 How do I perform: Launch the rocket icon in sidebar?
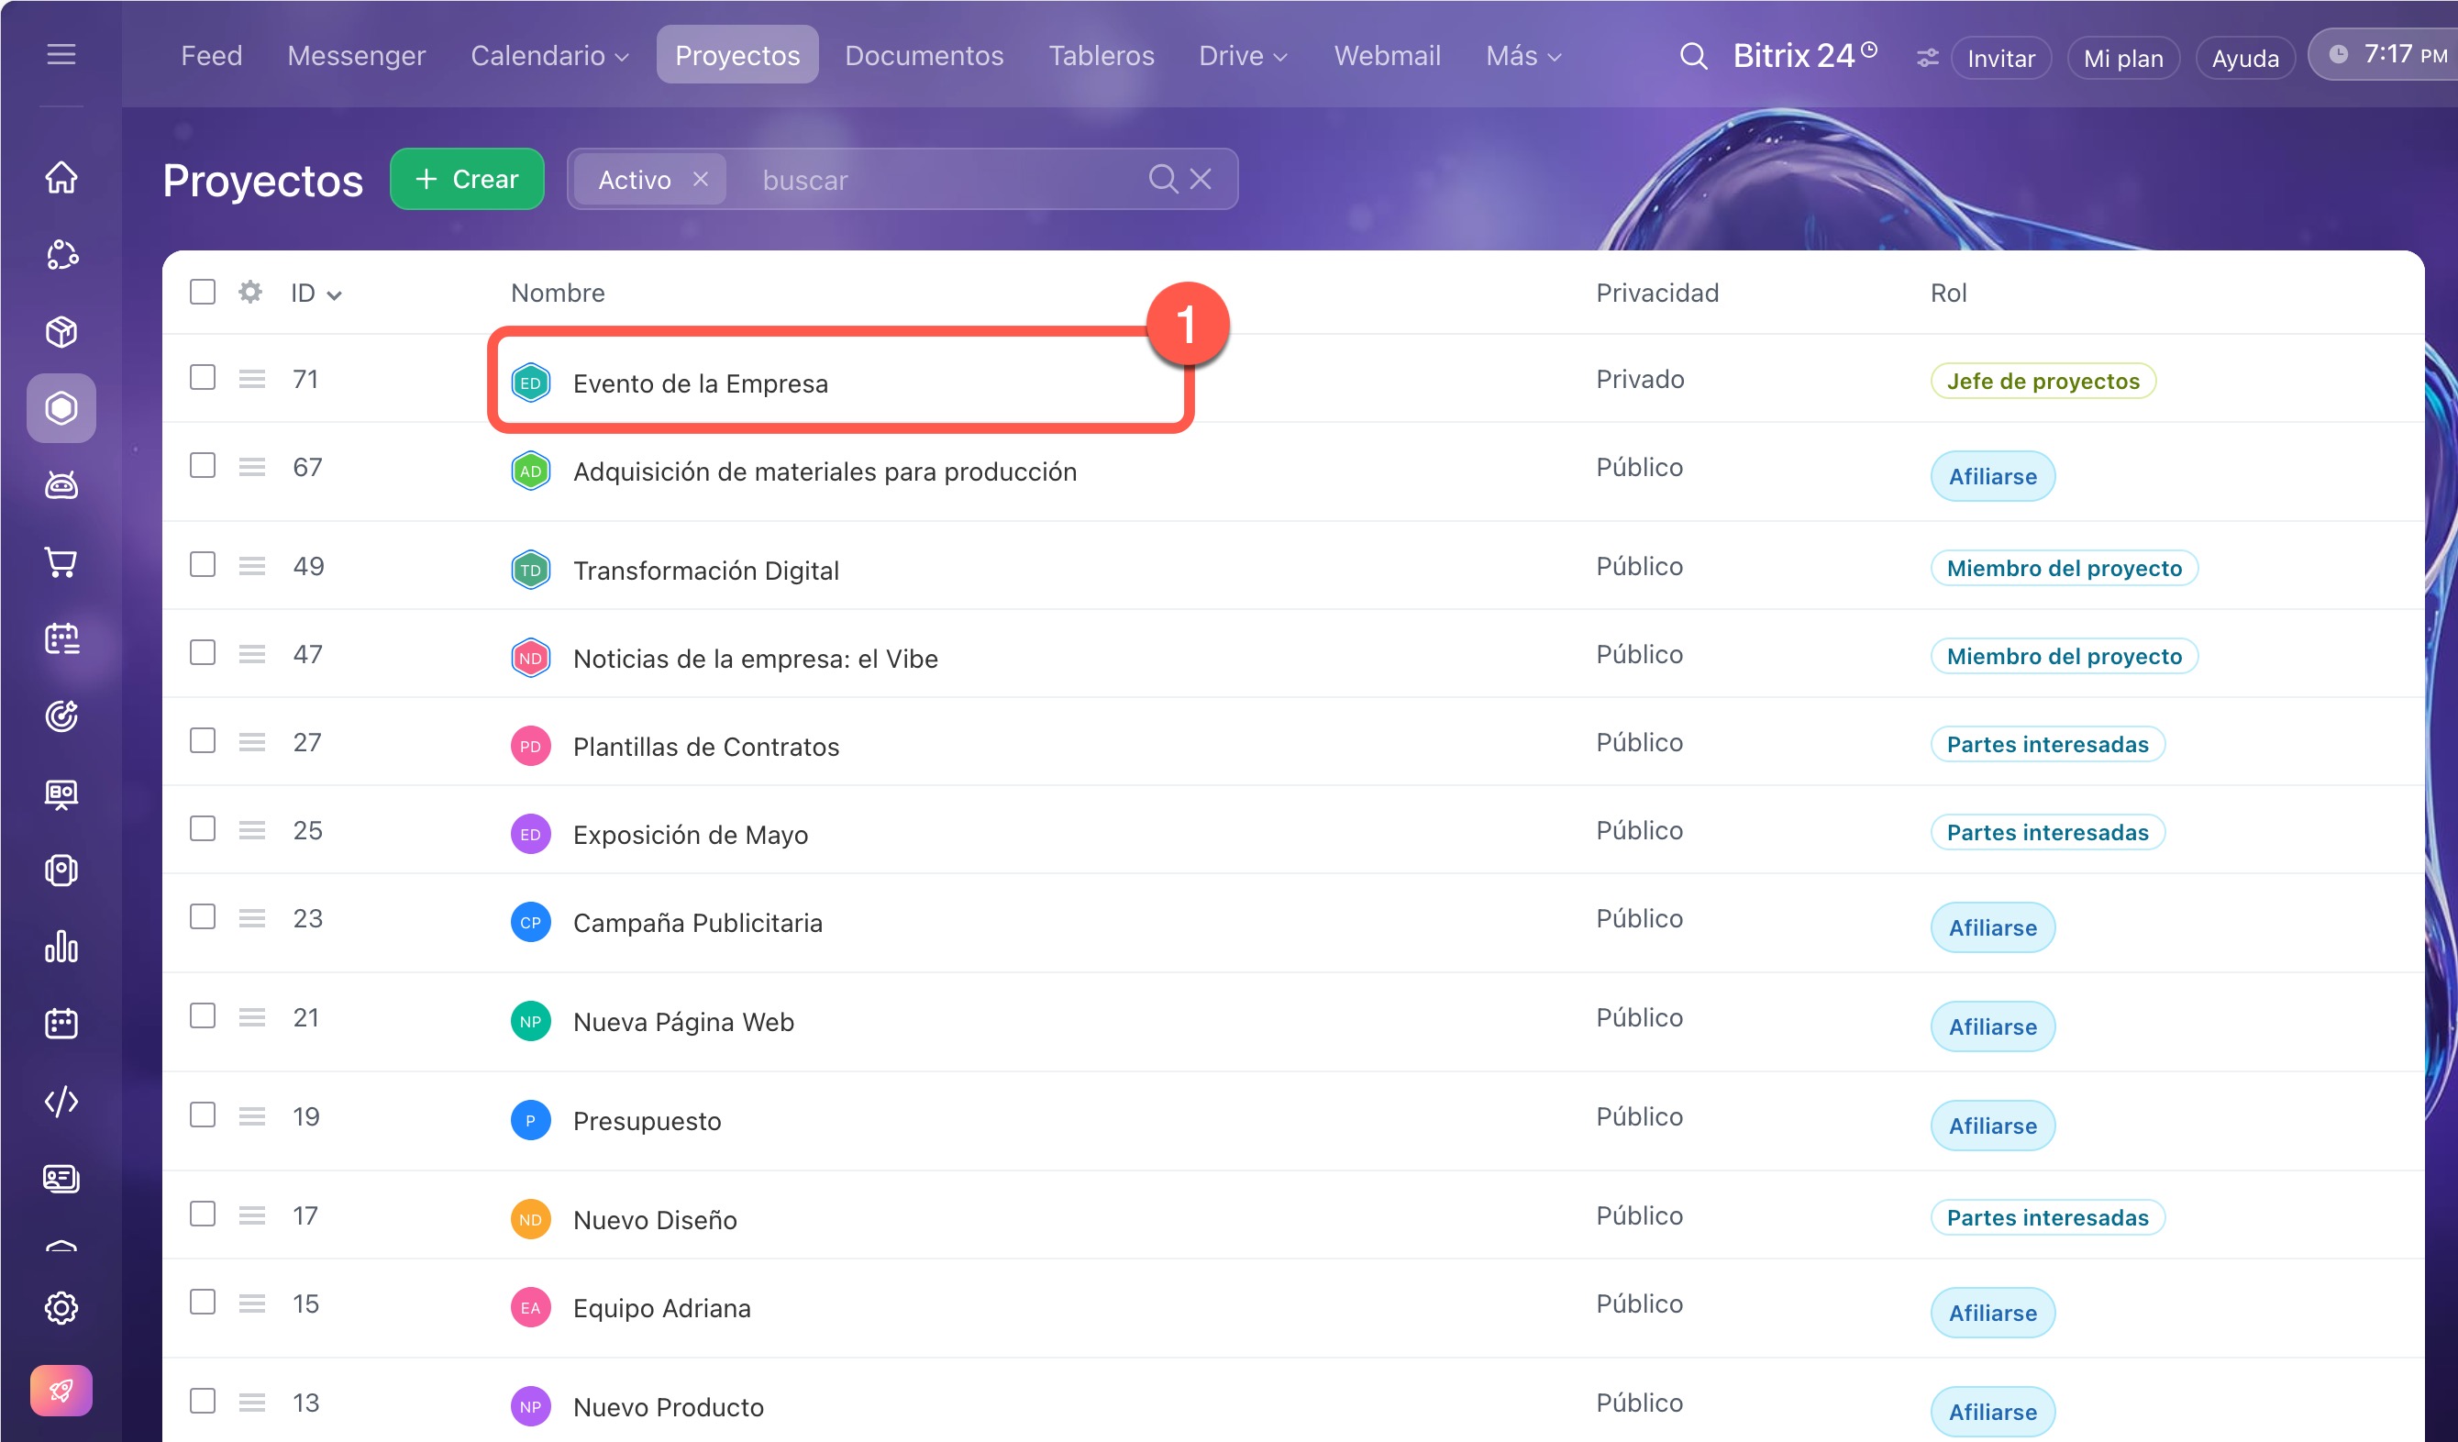pos(61,1391)
